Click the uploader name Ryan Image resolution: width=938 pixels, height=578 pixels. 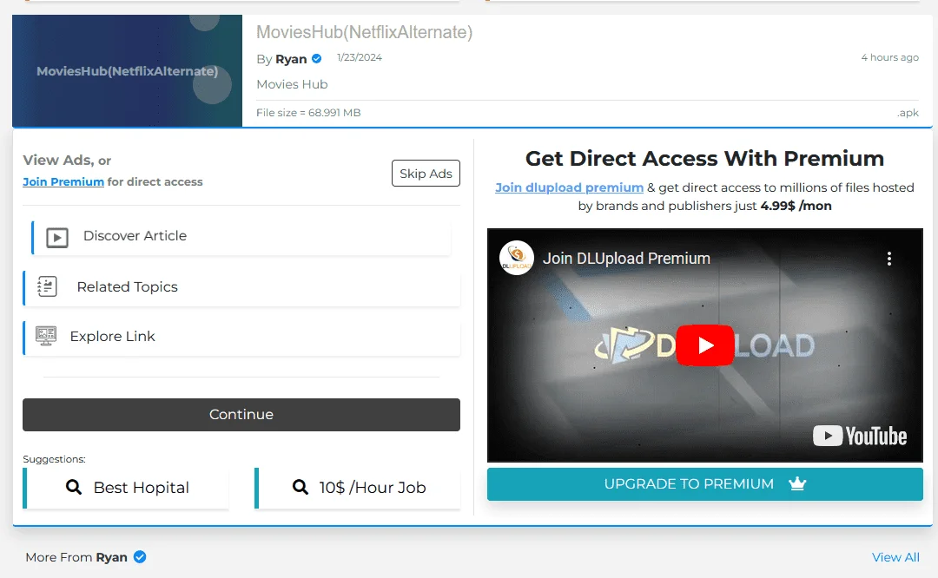(291, 59)
